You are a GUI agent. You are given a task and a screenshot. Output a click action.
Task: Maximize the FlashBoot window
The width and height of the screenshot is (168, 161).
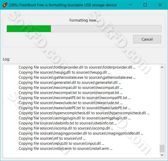point(145,5)
